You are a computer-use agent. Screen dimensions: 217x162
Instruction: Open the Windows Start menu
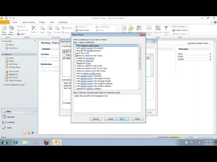(x=4, y=142)
